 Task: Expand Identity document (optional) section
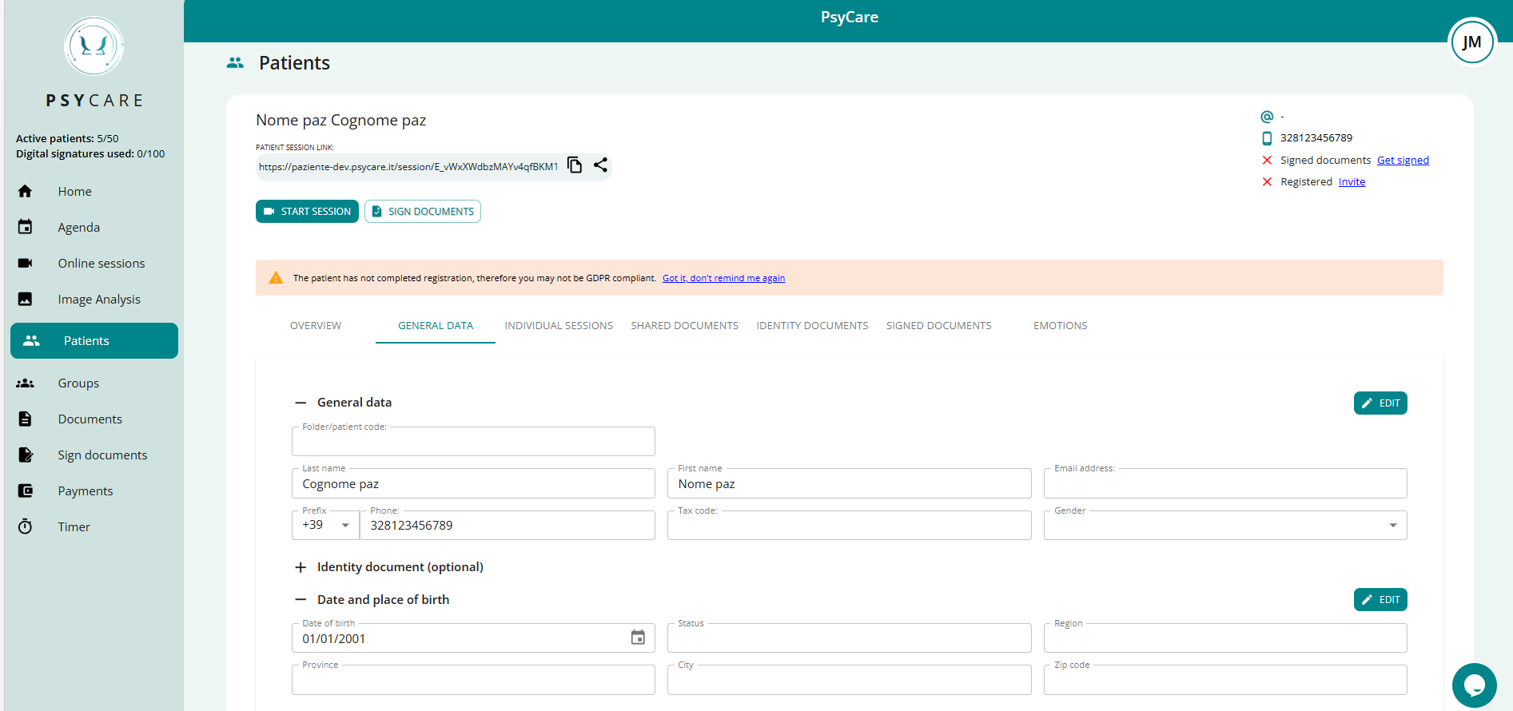click(301, 567)
